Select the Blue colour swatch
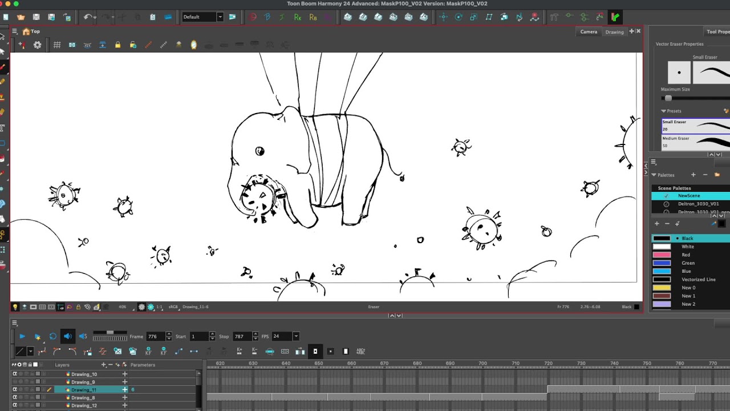The width and height of the screenshot is (730, 411). [x=662, y=271]
